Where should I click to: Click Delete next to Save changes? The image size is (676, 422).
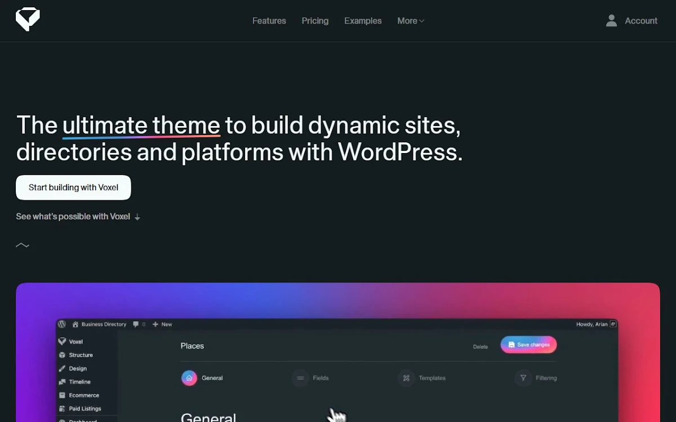(x=481, y=347)
